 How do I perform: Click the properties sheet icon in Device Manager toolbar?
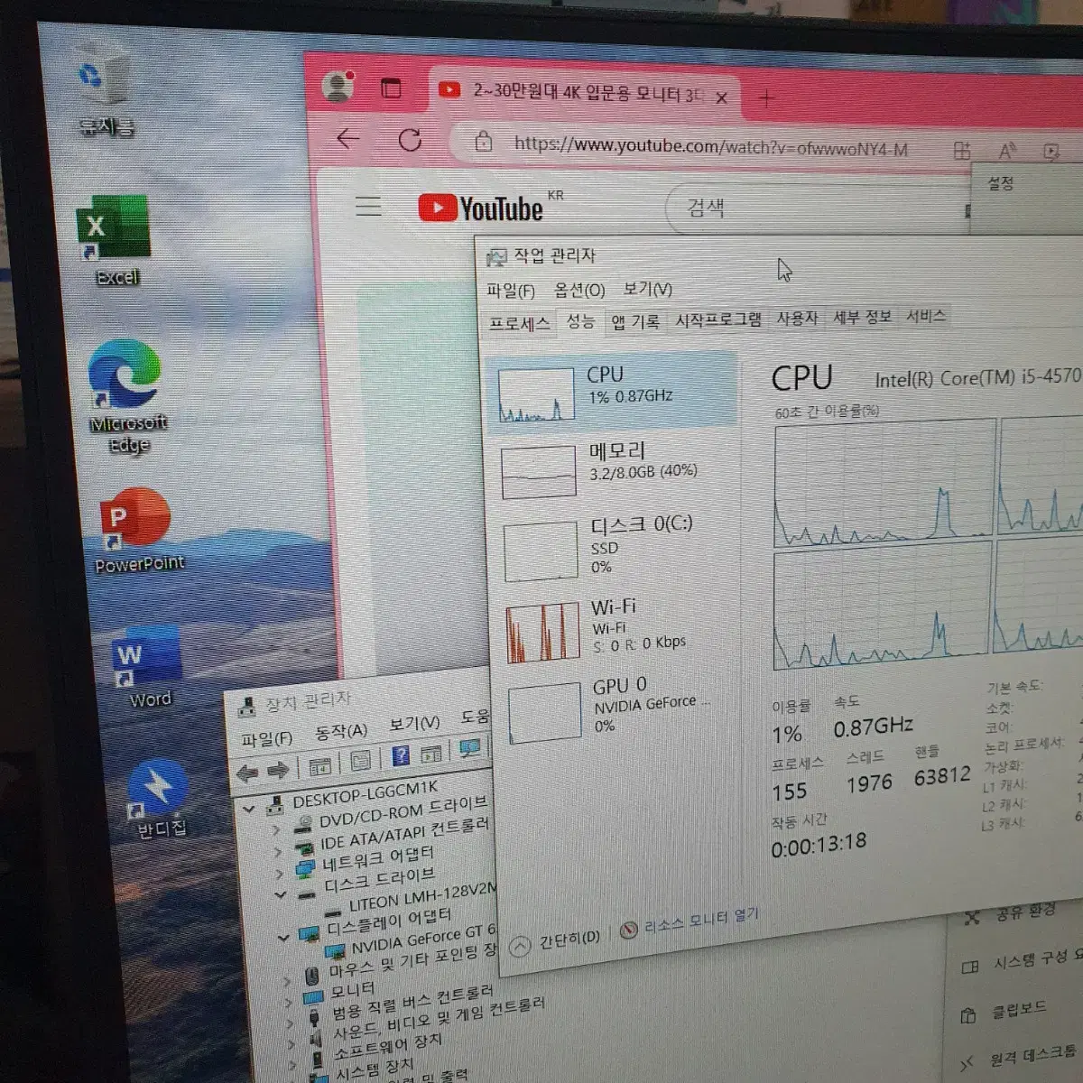361,761
